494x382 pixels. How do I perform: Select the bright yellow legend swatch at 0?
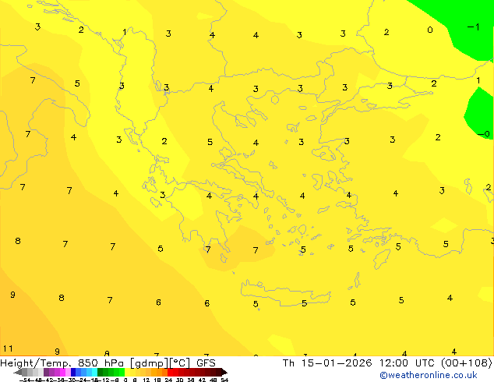click(x=127, y=372)
